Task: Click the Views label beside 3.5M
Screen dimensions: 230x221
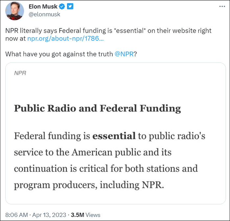Action: point(93,215)
